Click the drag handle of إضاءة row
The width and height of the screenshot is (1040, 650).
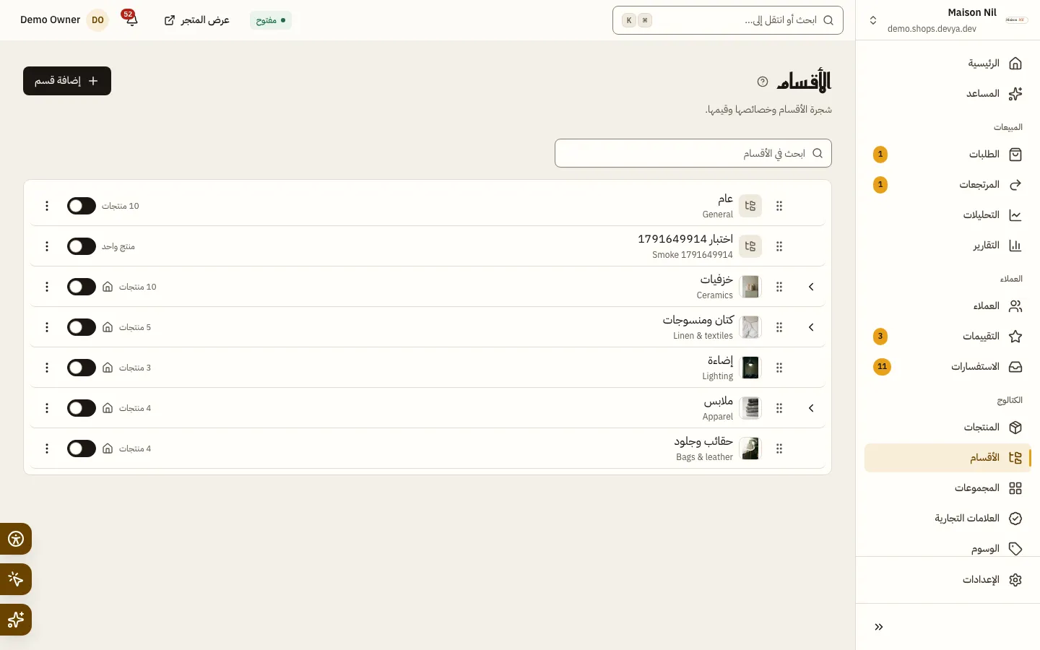(x=779, y=368)
